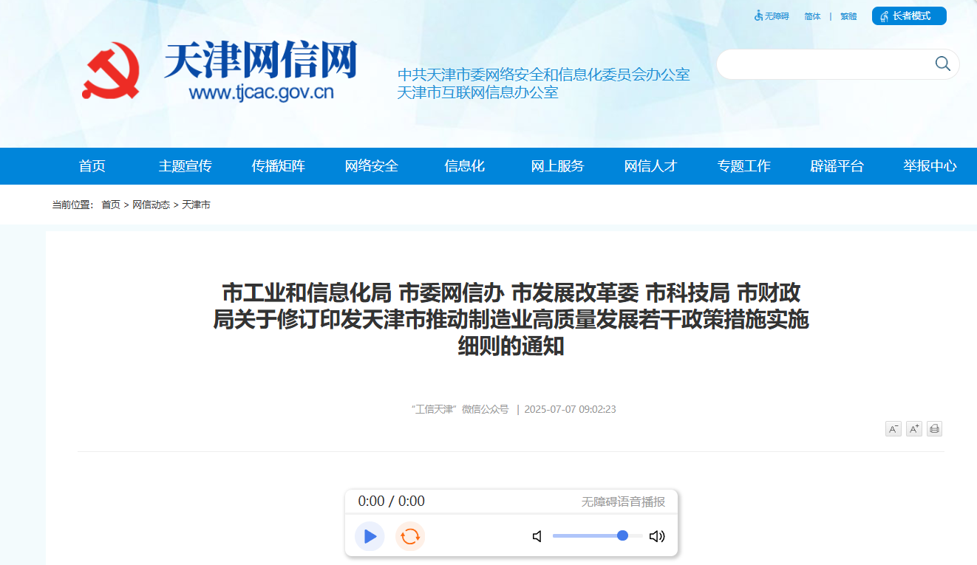The height and width of the screenshot is (565, 977).
Task: Mute audio with the left speaker icon
Action: point(537,536)
